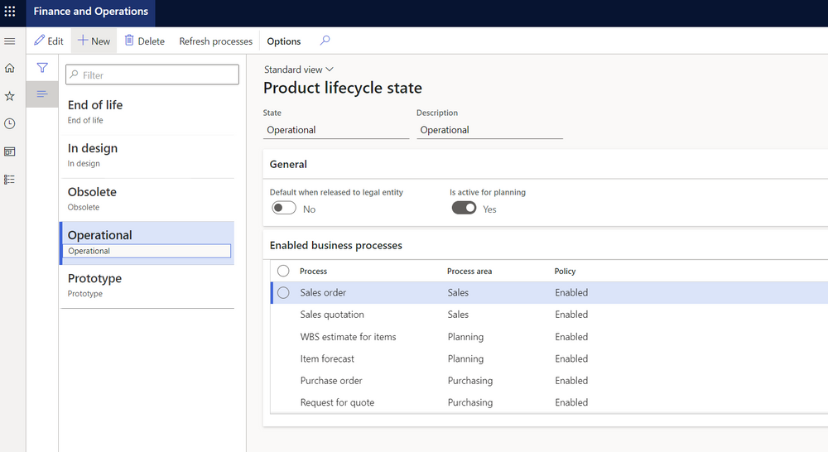Toggle Default when released to legal entity
Viewport: 828px width, 452px height.
(284, 209)
